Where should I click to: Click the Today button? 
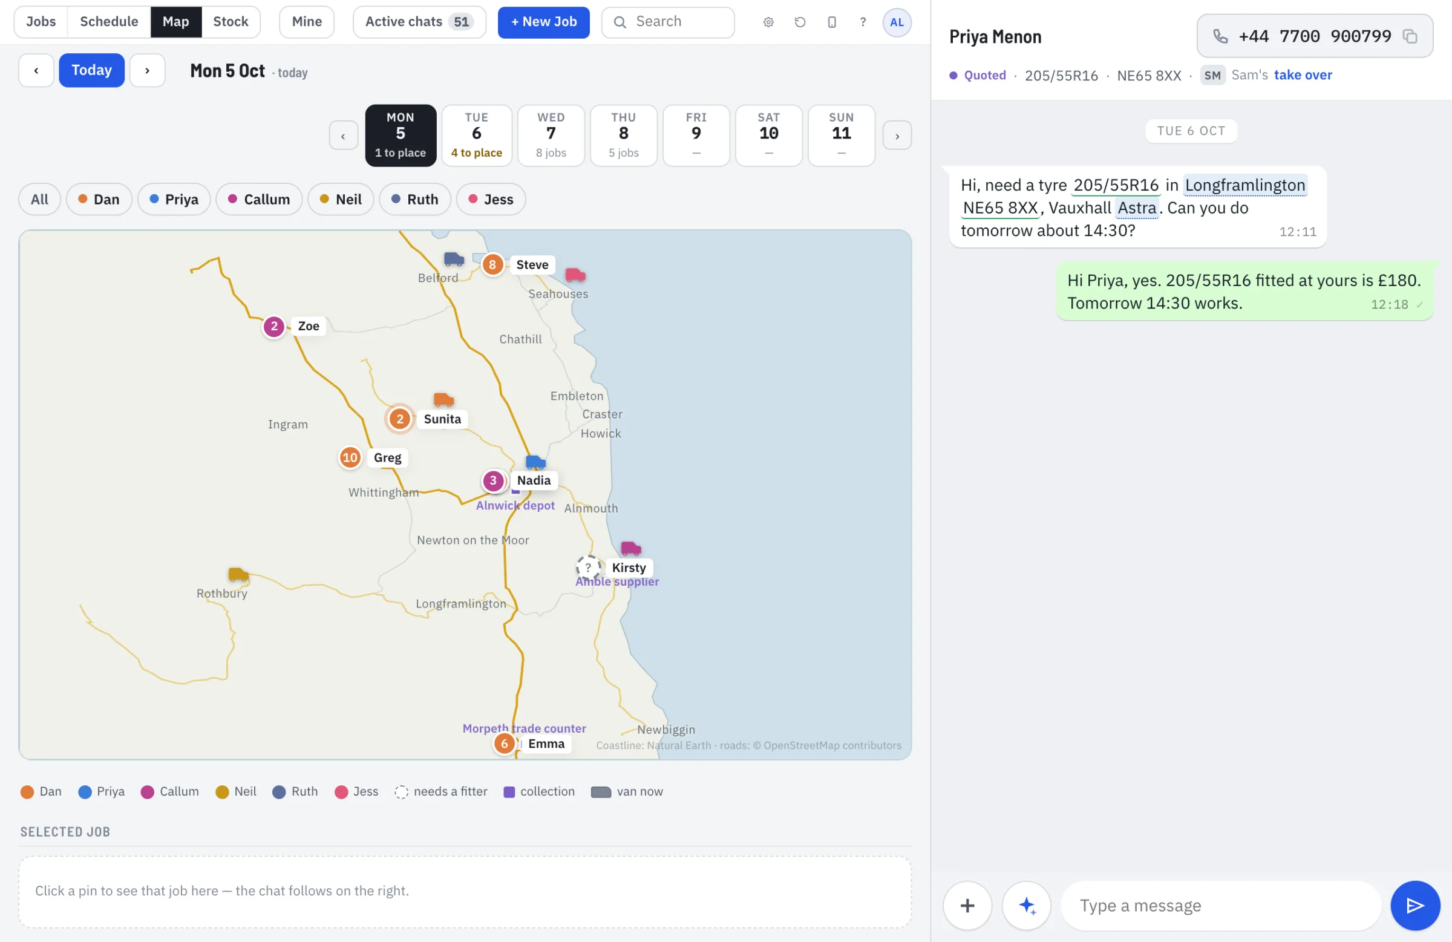click(91, 71)
